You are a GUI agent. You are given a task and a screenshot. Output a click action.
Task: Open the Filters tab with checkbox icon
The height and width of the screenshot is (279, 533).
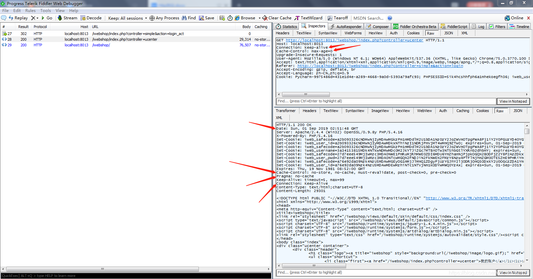point(497,27)
